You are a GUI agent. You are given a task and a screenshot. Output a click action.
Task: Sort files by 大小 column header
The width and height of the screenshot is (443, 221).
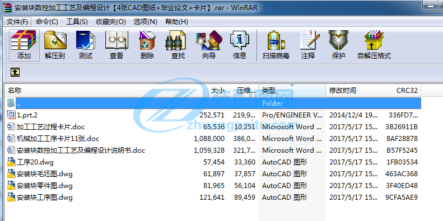(206, 91)
